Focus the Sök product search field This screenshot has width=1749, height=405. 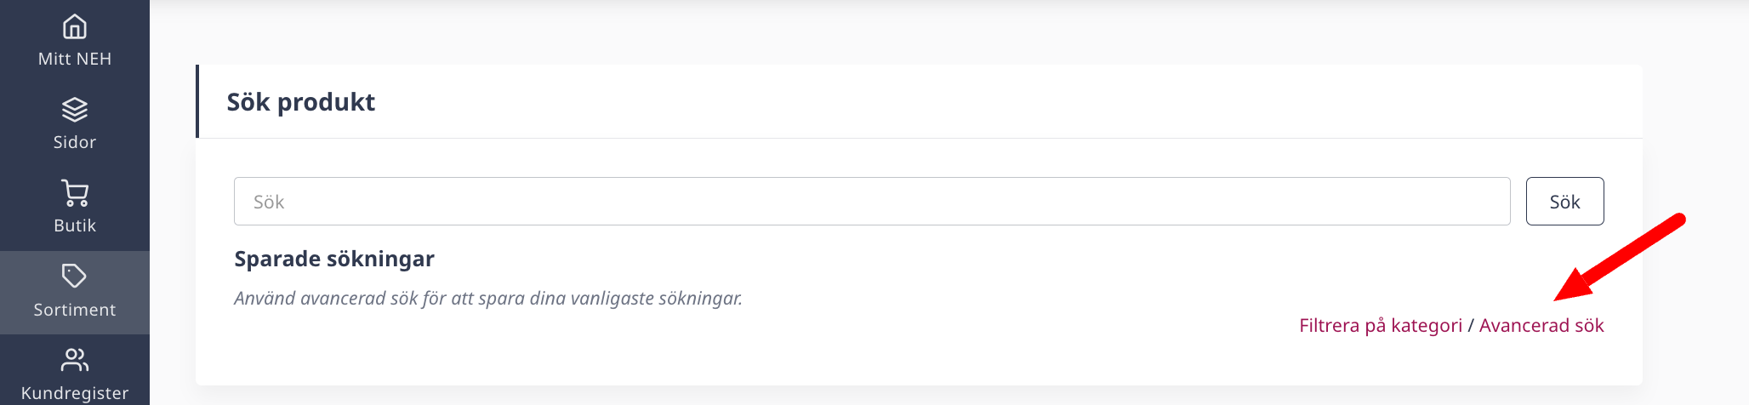tap(872, 202)
